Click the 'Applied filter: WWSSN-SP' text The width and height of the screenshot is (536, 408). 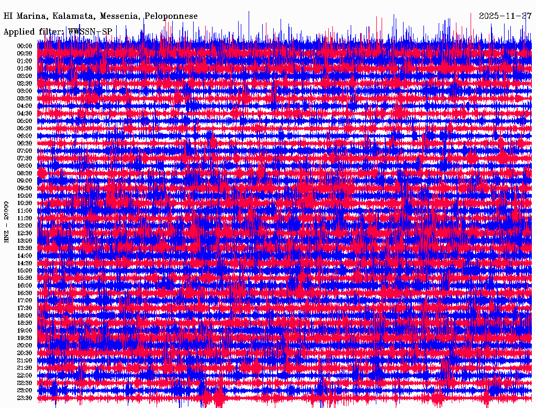pyautogui.click(x=58, y=32)
